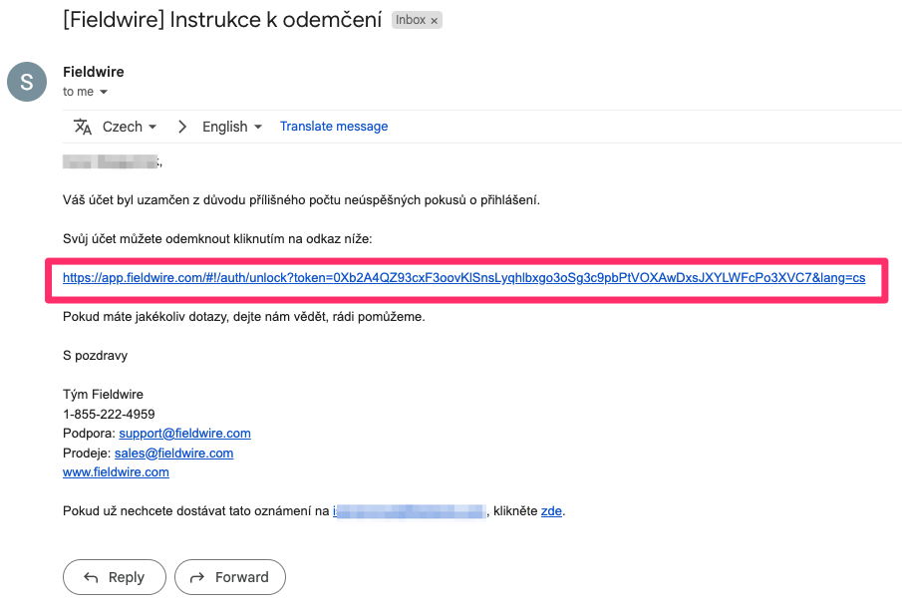Click the Translate message link

point(334,127)
